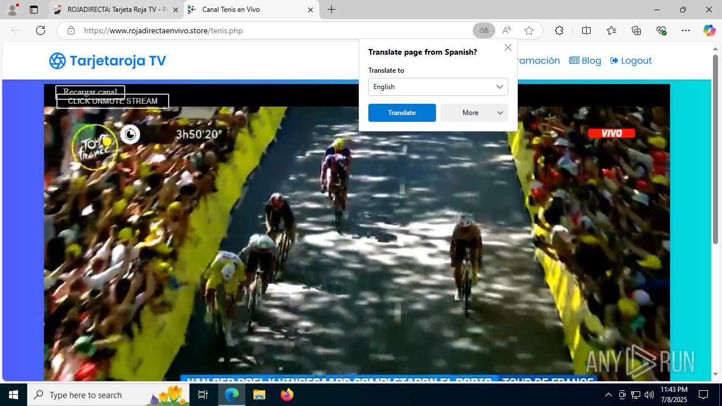
Task: Open the Favorites list icon
Action: pos(611,30)
